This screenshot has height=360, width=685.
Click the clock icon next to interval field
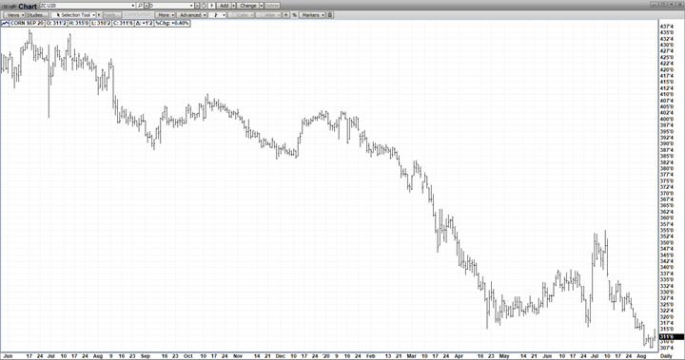tap(204, 6)
